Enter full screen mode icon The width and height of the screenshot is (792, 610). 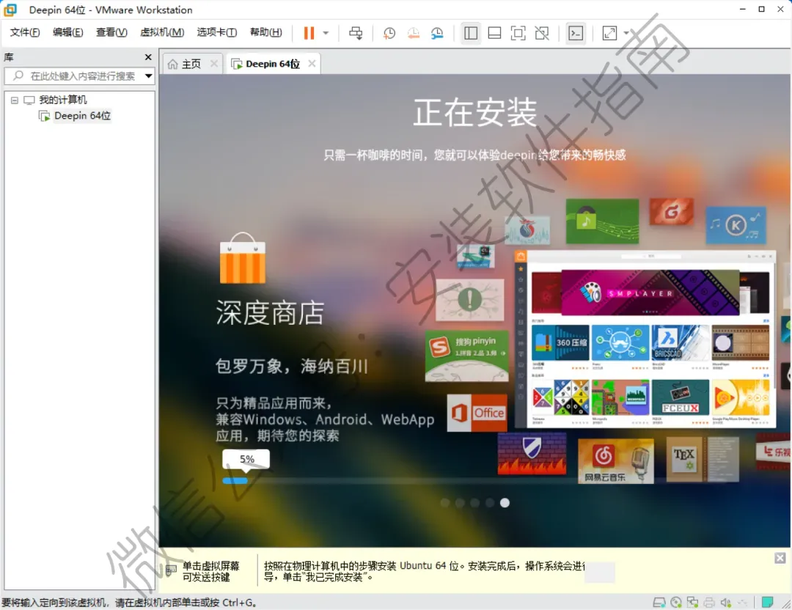tap(518, 33)
